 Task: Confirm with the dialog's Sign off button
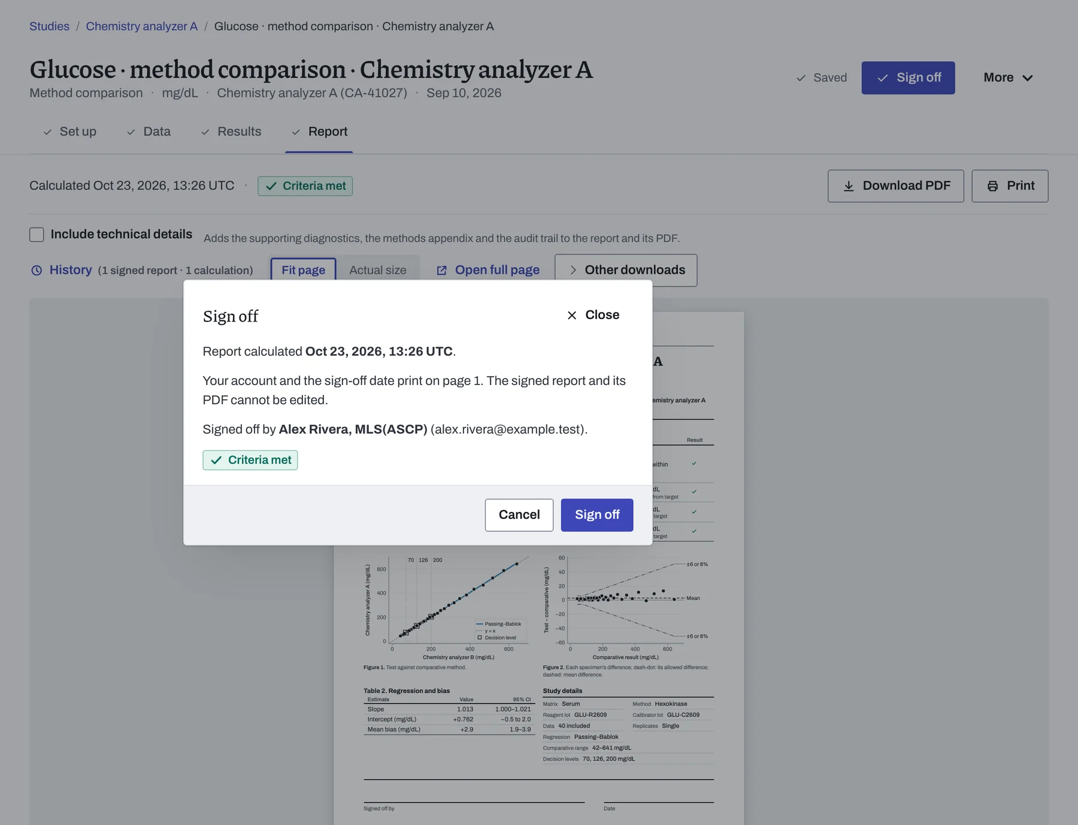(x=596, y=515)
